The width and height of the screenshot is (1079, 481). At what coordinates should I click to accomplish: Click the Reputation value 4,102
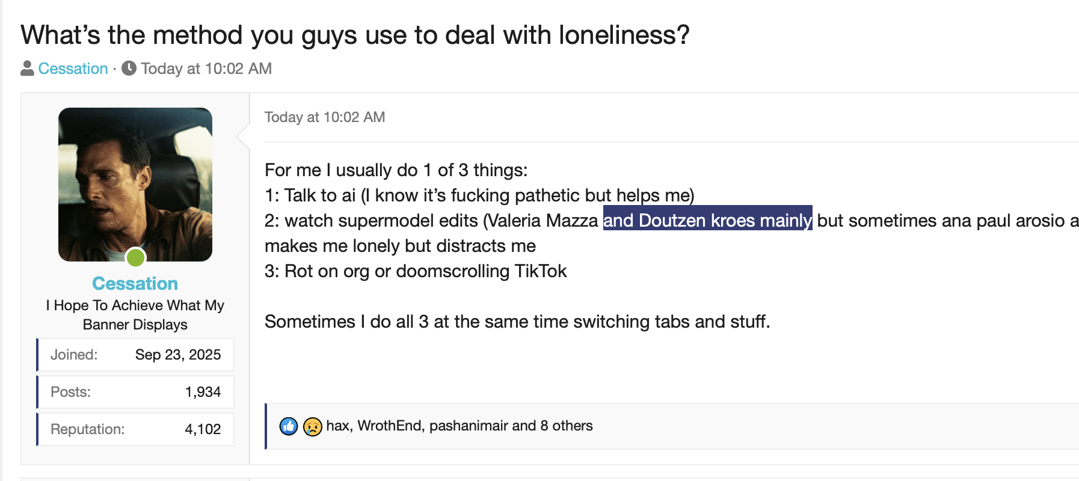(203, 429)
